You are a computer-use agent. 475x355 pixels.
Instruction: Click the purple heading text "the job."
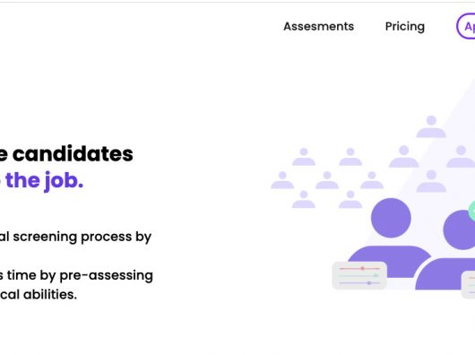pos(44,181)
